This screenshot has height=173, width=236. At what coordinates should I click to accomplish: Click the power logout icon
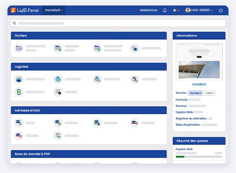pyautogui.click(x=221, y=10)
